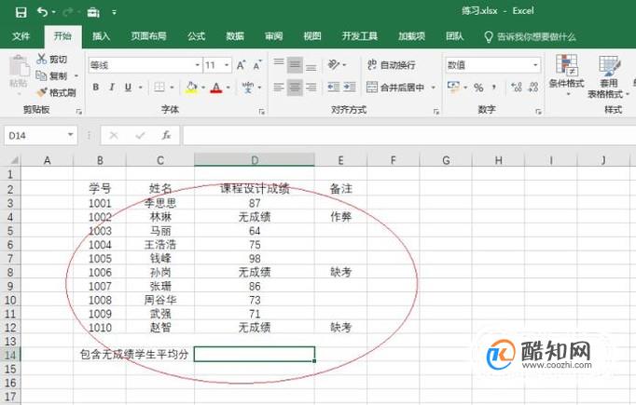Click the Orientation text-angle icon

click(334, 64)
